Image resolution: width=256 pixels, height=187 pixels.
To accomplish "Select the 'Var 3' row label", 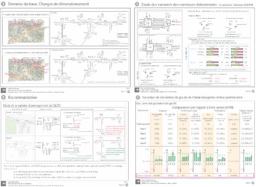I will 143,129.
